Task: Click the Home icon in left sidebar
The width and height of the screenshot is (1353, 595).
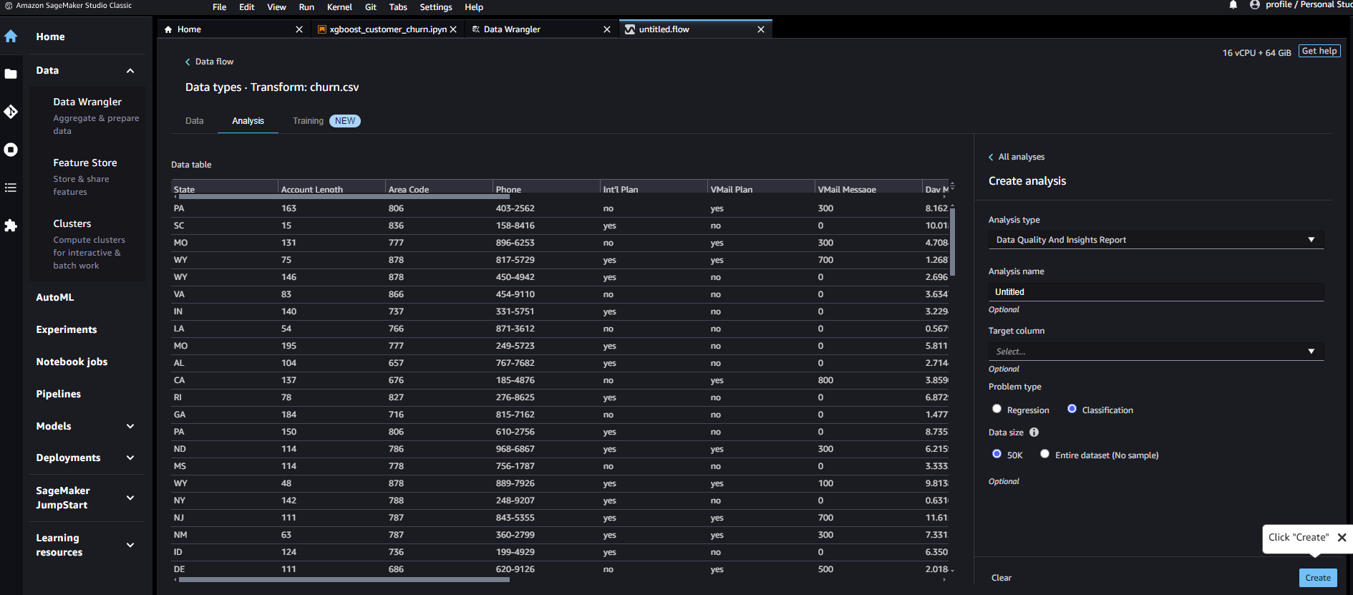Action: point(11,37)
